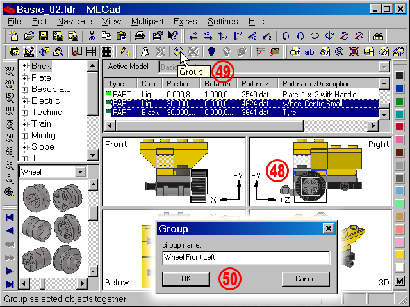Snap to grid icon with red circle
The image size is (410, 307).
[x=259, y=51]
